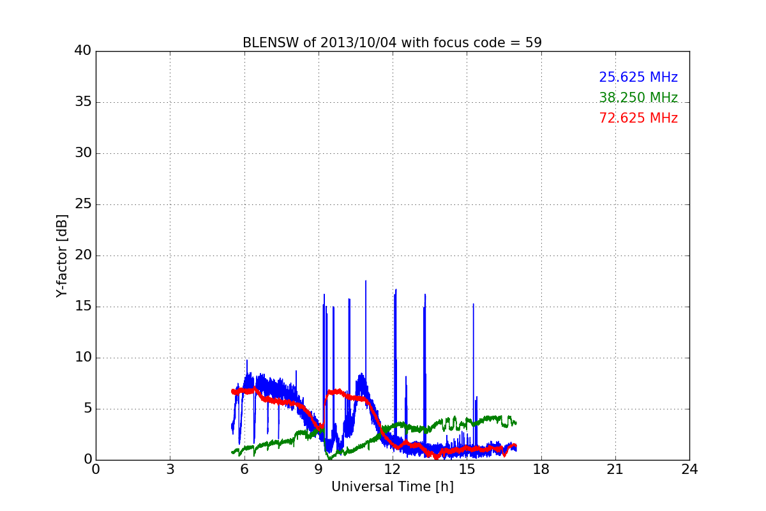Image resolution: width=766 pixels, height=511 pixels.
Task: Click the plot title 'BLENSW of 2013/10/04'
Action: coord(392,43)
